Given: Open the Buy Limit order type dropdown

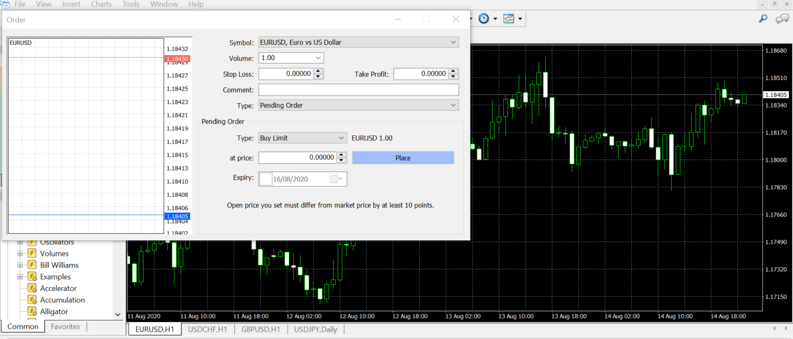Looking at the screenshot, I should click(341, 138).
